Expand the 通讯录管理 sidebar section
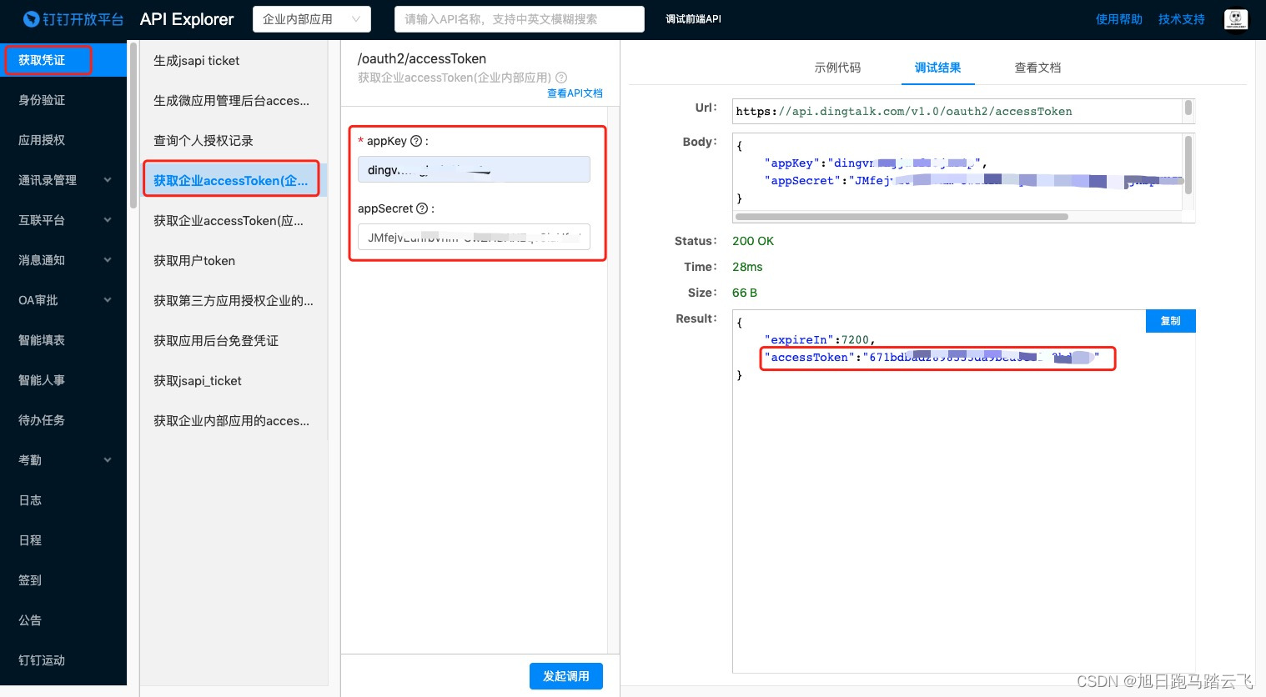Image resolution: width=1266 pixels, height=697 pixels. [63, 180]
